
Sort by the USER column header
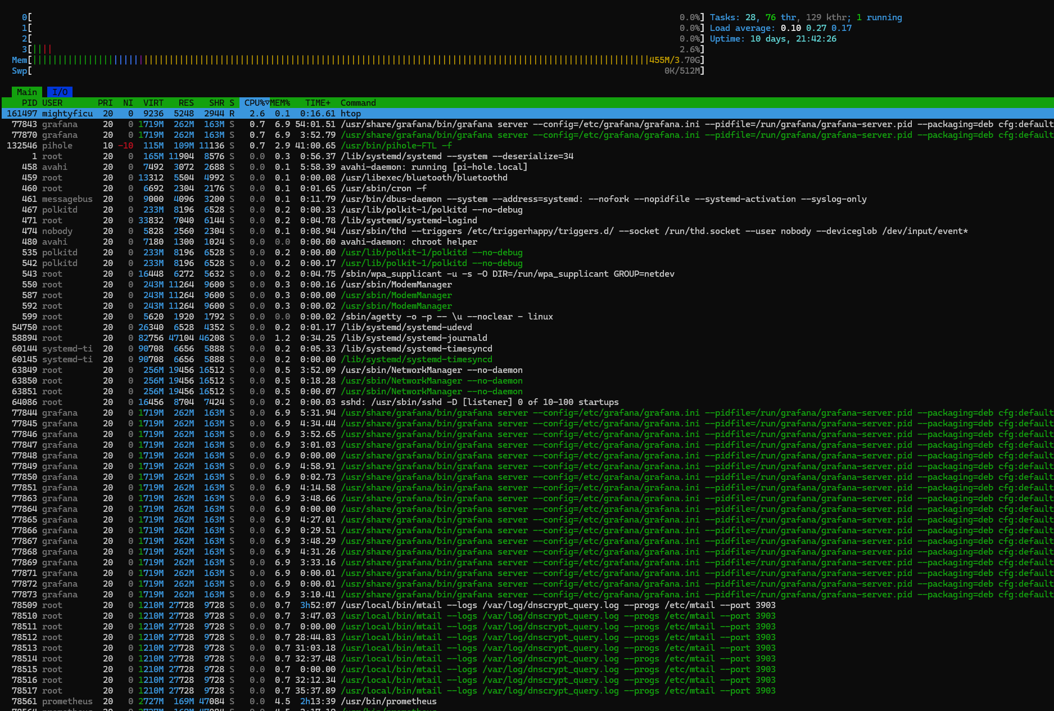pos(52,103)
